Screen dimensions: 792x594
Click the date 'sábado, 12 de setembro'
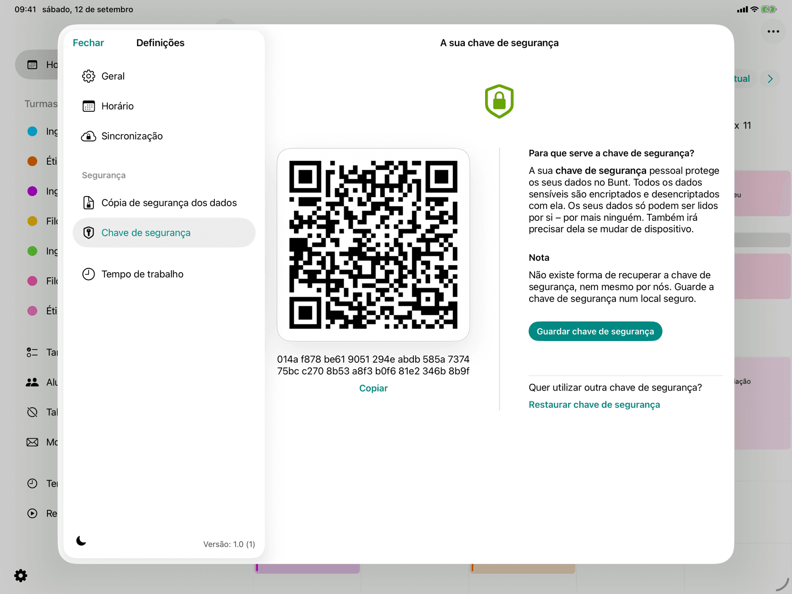point(88,9)
